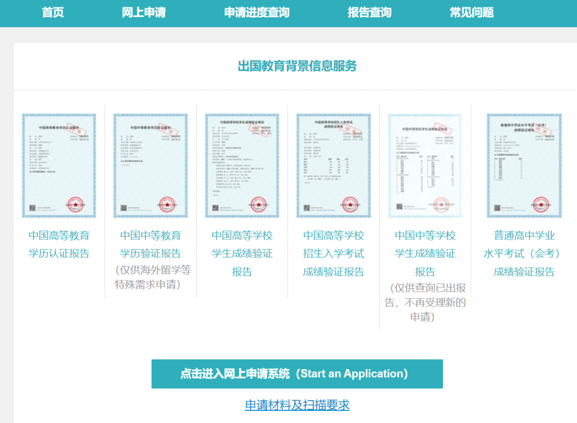This screenshot has width=577, height=423.
Task: Click the 中国高等学校学生成绩验证报告 text link
Action: pyautogui.click(x=242, y=254)
